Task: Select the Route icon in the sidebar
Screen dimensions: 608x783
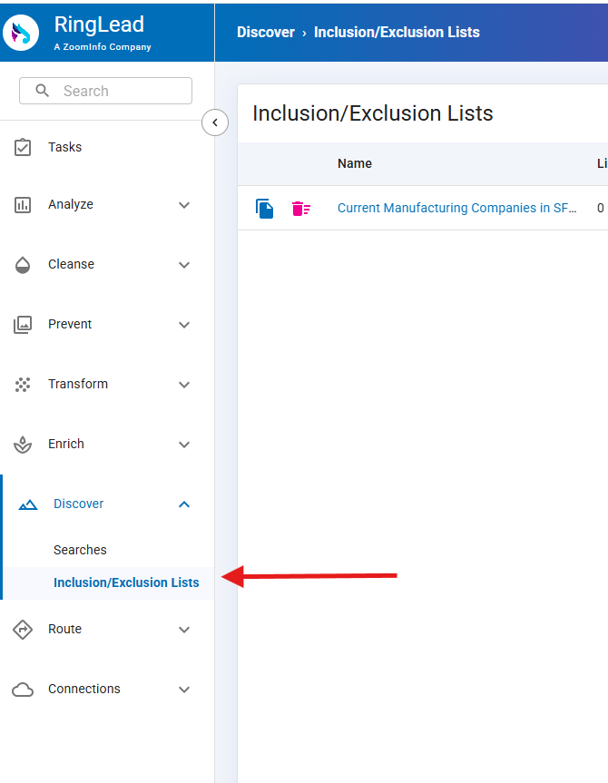Action: click(x=23, y=629)
